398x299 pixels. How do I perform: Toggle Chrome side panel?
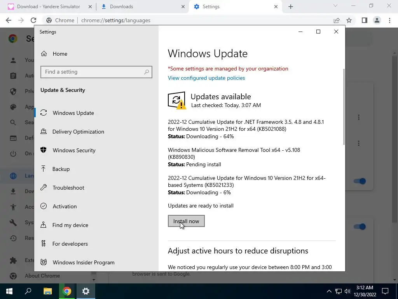(365, 20)
